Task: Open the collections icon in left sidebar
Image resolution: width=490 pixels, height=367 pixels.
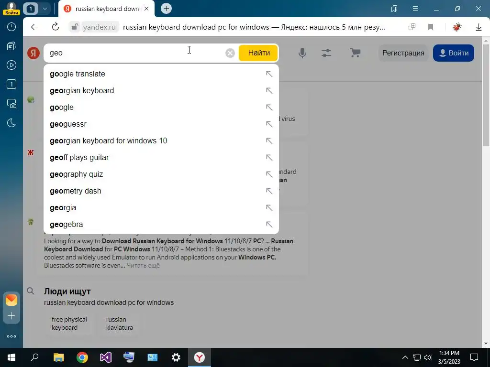Action: pos(11,46)
